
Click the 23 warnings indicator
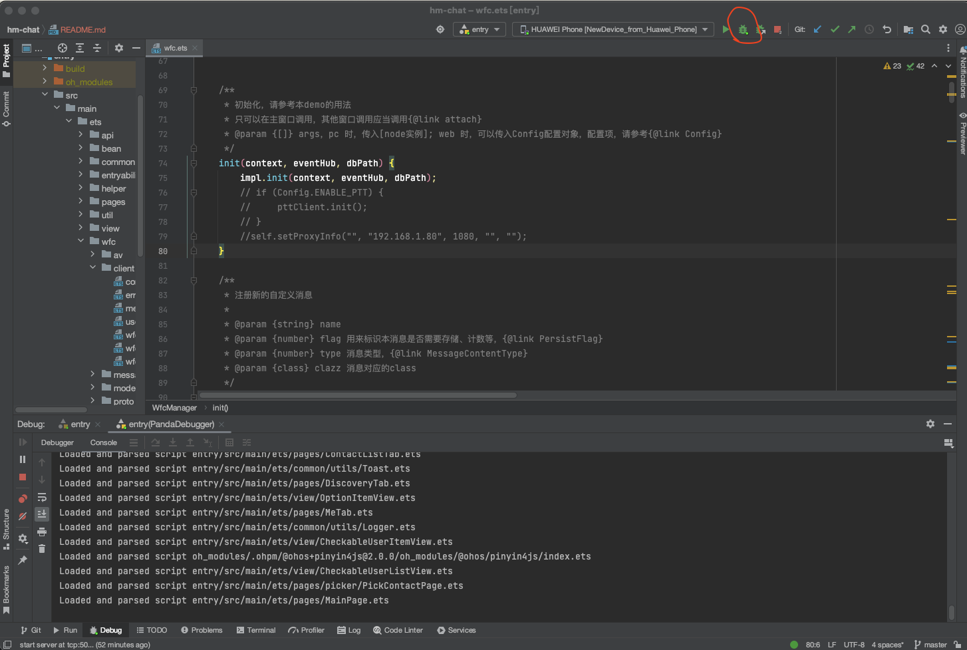coord(893,66)
